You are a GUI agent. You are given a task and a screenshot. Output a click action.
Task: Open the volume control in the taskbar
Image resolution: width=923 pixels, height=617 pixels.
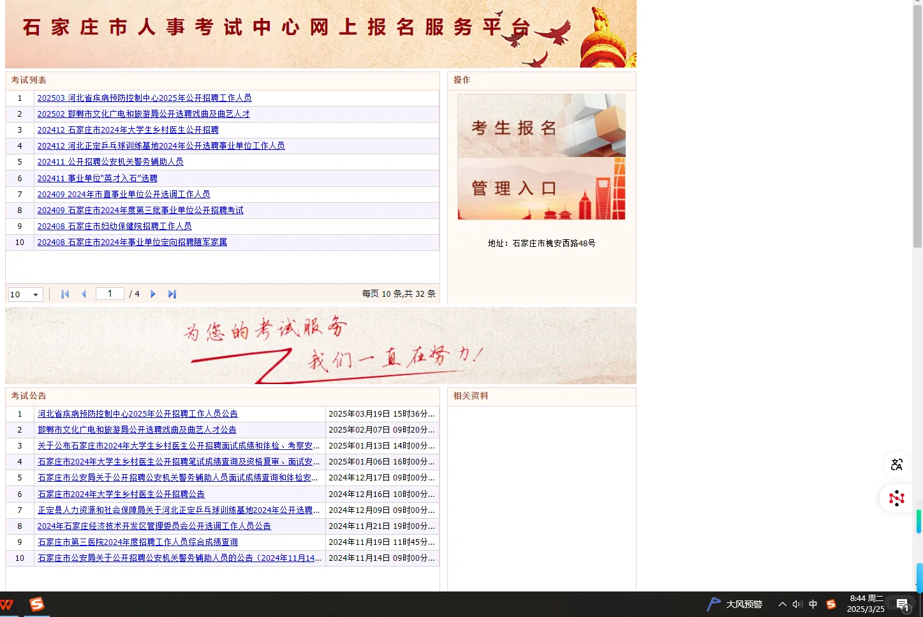click(797, 604)
